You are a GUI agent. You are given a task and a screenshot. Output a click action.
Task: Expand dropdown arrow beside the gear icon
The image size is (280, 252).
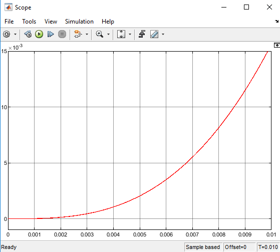(15, 34)
